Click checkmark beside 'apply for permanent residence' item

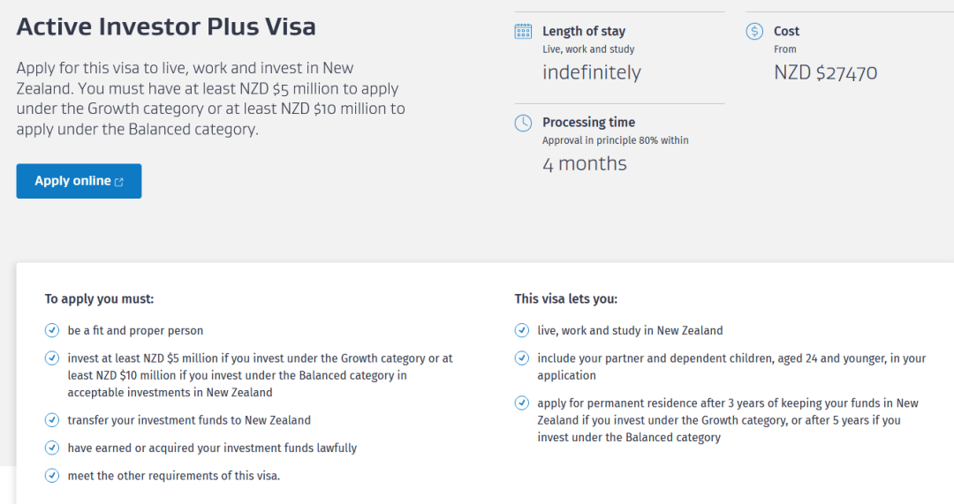click(x=522, y=403)
